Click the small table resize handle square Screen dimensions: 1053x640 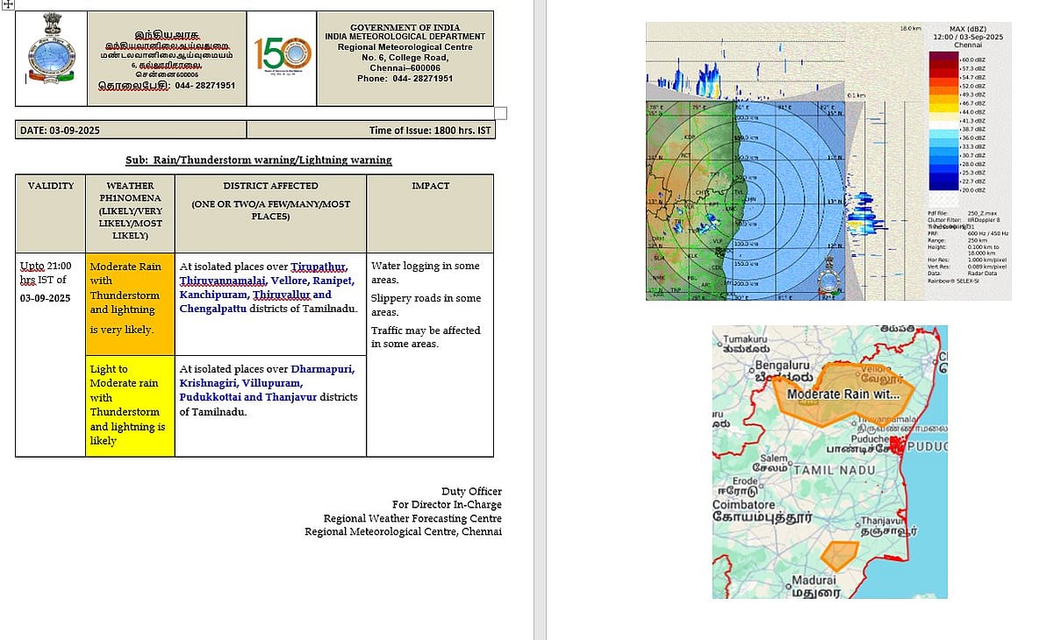tap(500, 112)
